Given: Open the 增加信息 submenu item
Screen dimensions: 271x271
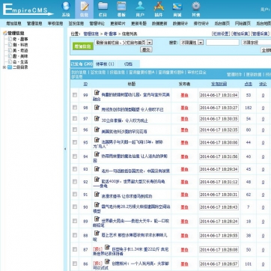Looking at the screenshot, I should [14, 23].
